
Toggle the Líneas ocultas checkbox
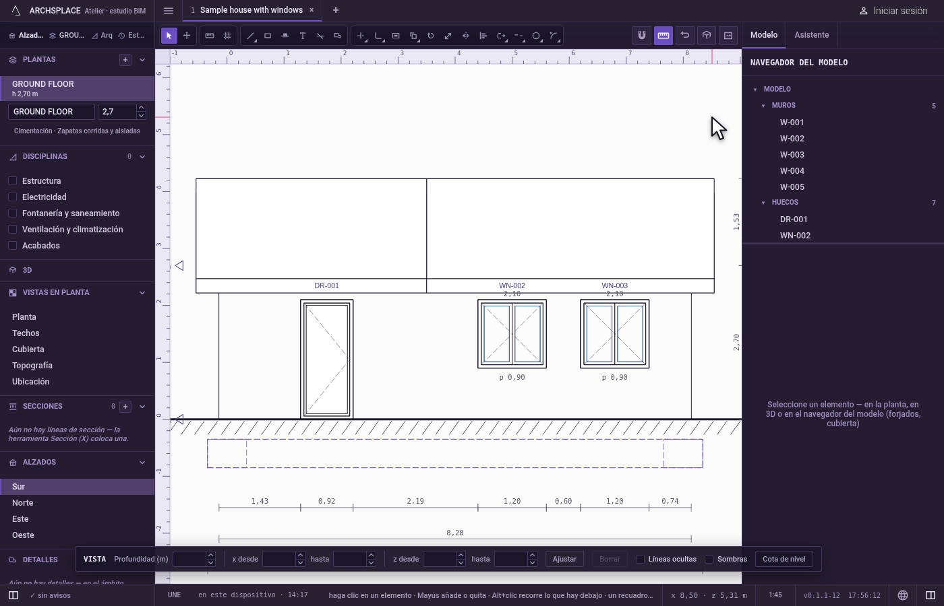641,559
